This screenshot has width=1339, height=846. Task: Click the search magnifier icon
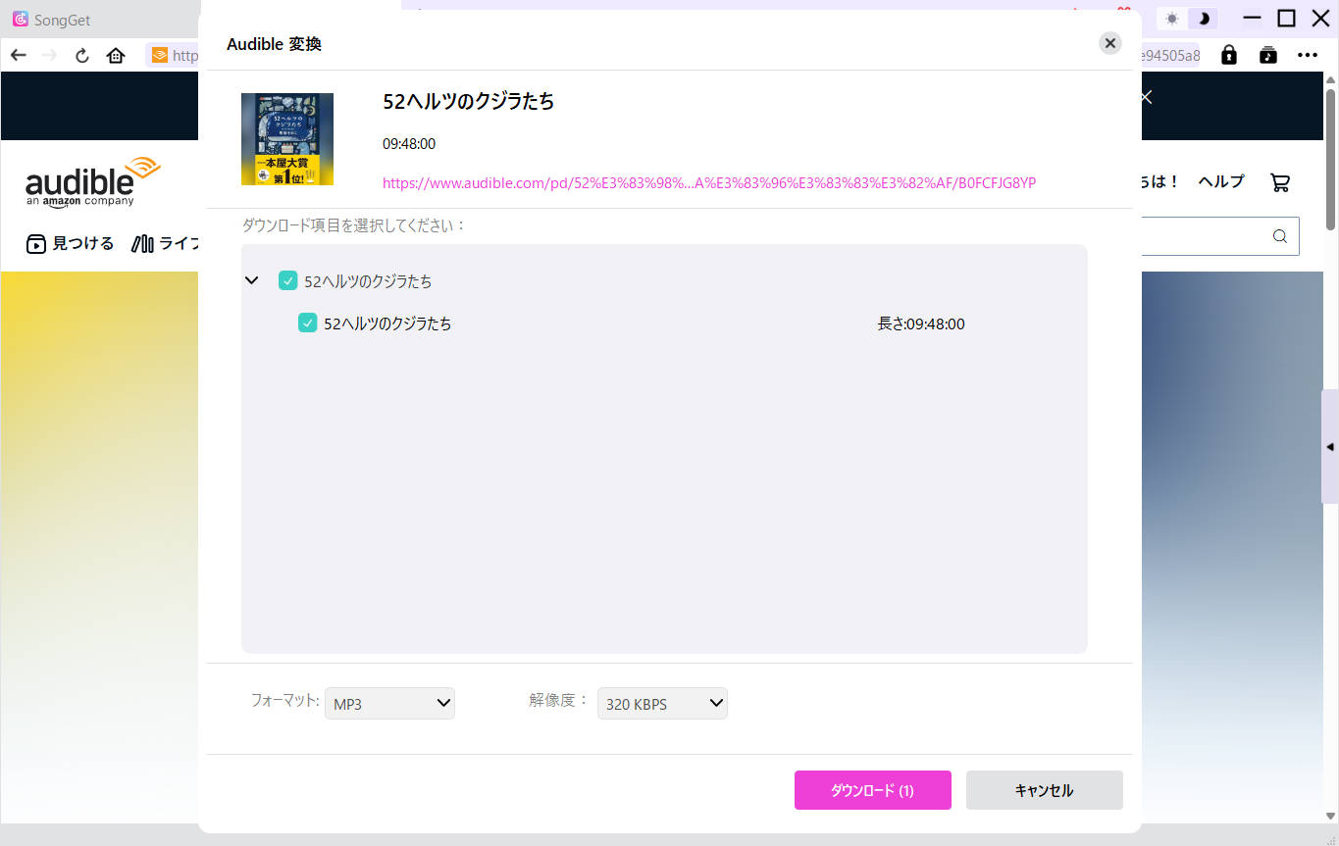pyautogui.click(x=1279, y=236)
